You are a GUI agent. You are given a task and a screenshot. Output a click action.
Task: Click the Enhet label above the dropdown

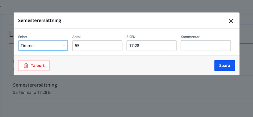point(23,37)
